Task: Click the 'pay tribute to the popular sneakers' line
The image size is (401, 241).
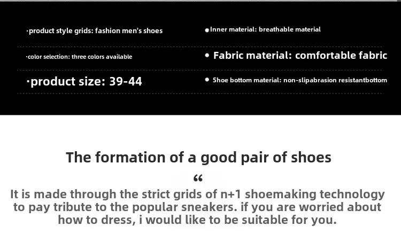Action: 197,207
